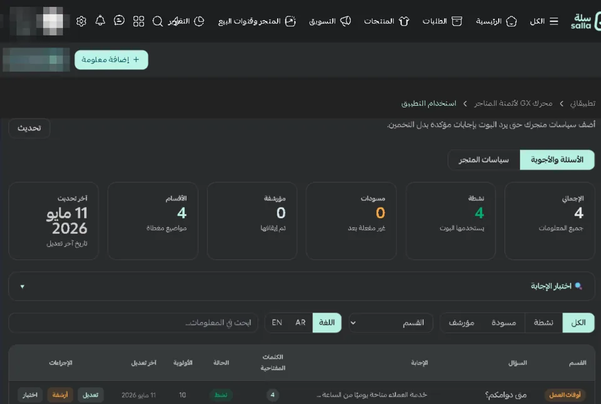The width and height of the screenshot is (601, 404).
Task: Select AR language filter
Action: click(x=300, y=323)
